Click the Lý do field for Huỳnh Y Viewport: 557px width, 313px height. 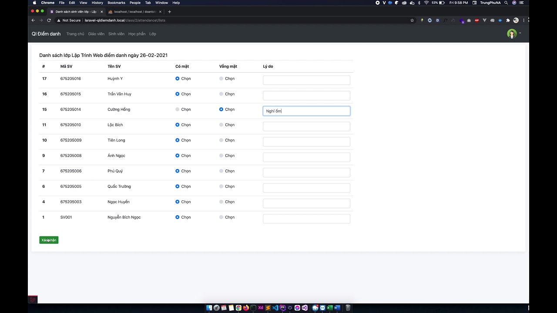pos(306,80)
